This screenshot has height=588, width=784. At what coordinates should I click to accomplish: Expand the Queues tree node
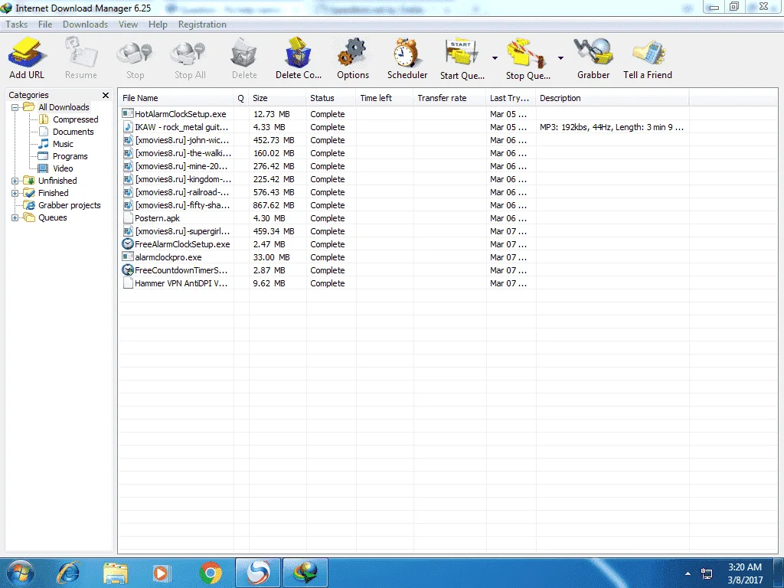pos(15,217)
